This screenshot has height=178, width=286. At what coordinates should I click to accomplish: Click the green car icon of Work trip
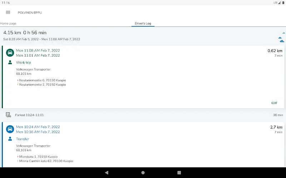(x=10, y=53)
